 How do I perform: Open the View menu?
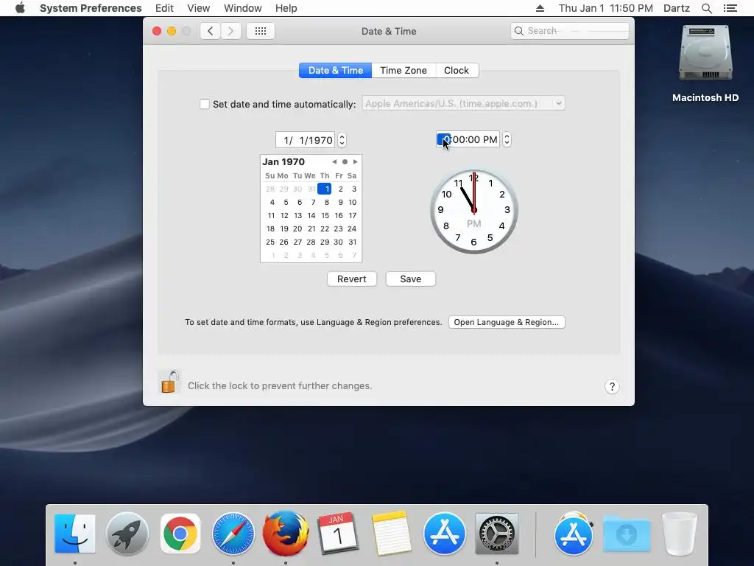coord(199,8)
